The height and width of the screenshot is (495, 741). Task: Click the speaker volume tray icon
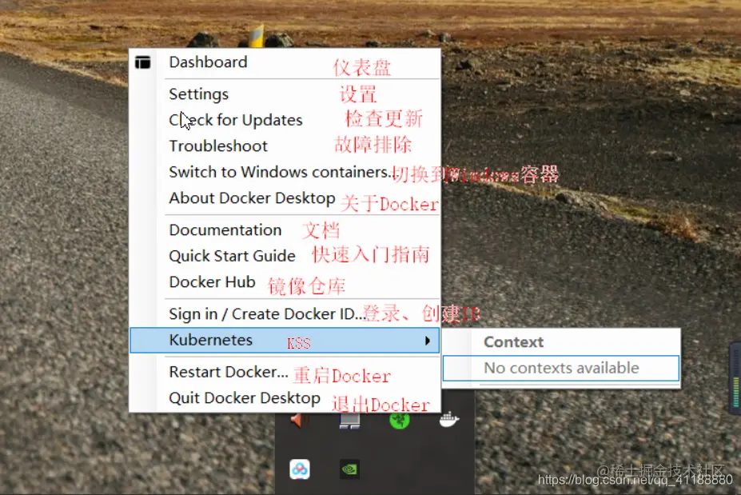tap(299, 419)
